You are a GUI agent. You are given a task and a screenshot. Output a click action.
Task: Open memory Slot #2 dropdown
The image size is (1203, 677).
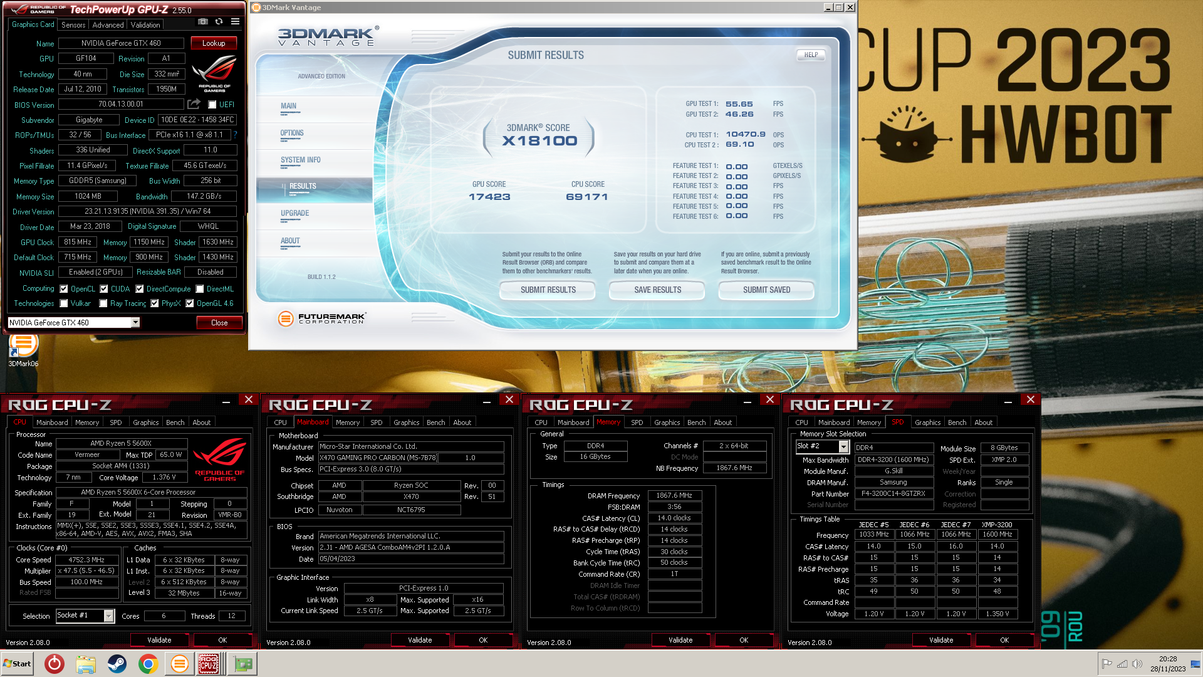[x=843, y=446]
